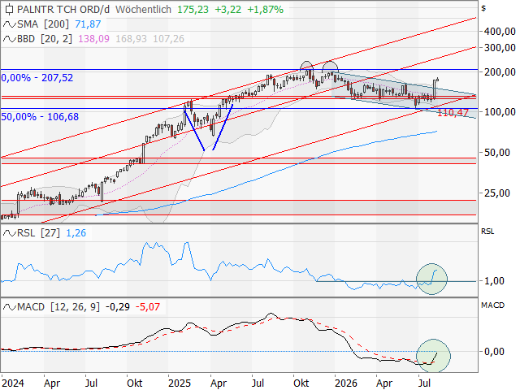This screenshot has height=390, width=520.
Task: Click the Apr label after 2026
Action: 384,383
